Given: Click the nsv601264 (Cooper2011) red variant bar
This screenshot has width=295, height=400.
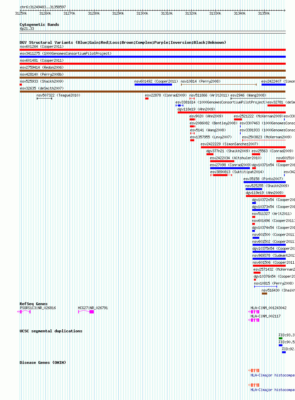Looking at the screenshot, I should 152,50.
